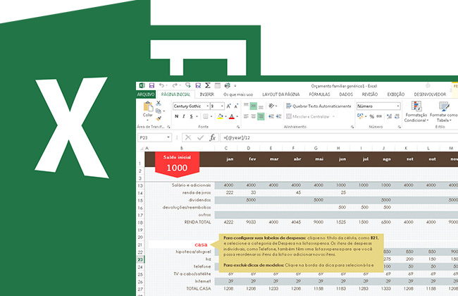This screenshot has height=296, width=458.
Task: Select row header 23
Action: (140, 259)
